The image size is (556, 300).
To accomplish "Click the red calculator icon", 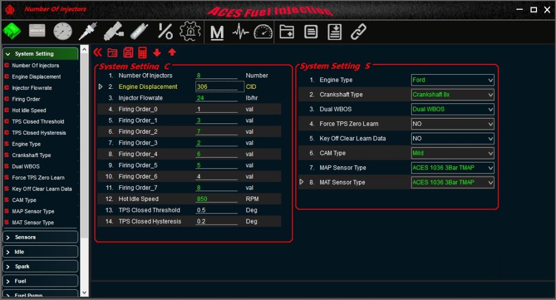I will tap(142, 53).
